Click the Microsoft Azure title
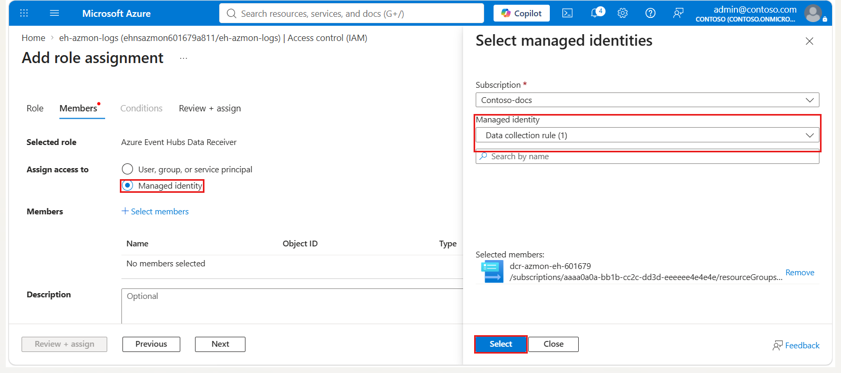Viewport: 841px width, 373px height. [117, 14]
